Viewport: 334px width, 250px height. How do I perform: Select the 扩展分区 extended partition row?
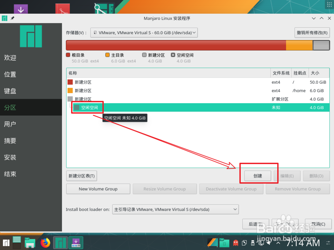198,99
